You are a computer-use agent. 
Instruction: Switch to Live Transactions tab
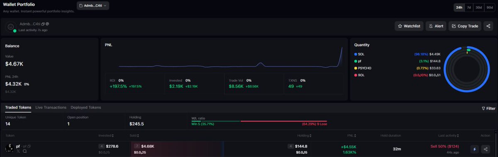pyautogui.click(x=51, y=107)
